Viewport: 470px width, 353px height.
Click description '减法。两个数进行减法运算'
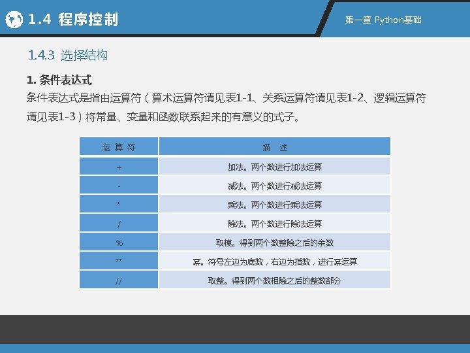click(275, 186)
